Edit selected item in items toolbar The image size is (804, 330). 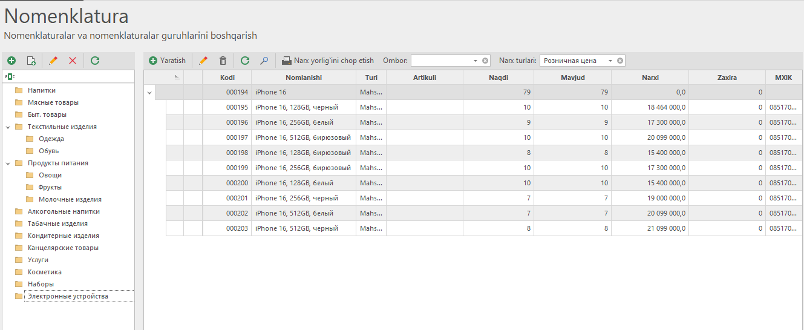click(203, 61)
